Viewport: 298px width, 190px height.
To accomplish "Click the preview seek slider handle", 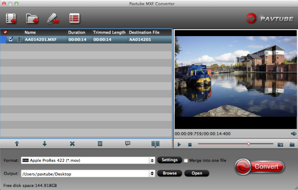I will pos(249,144).
